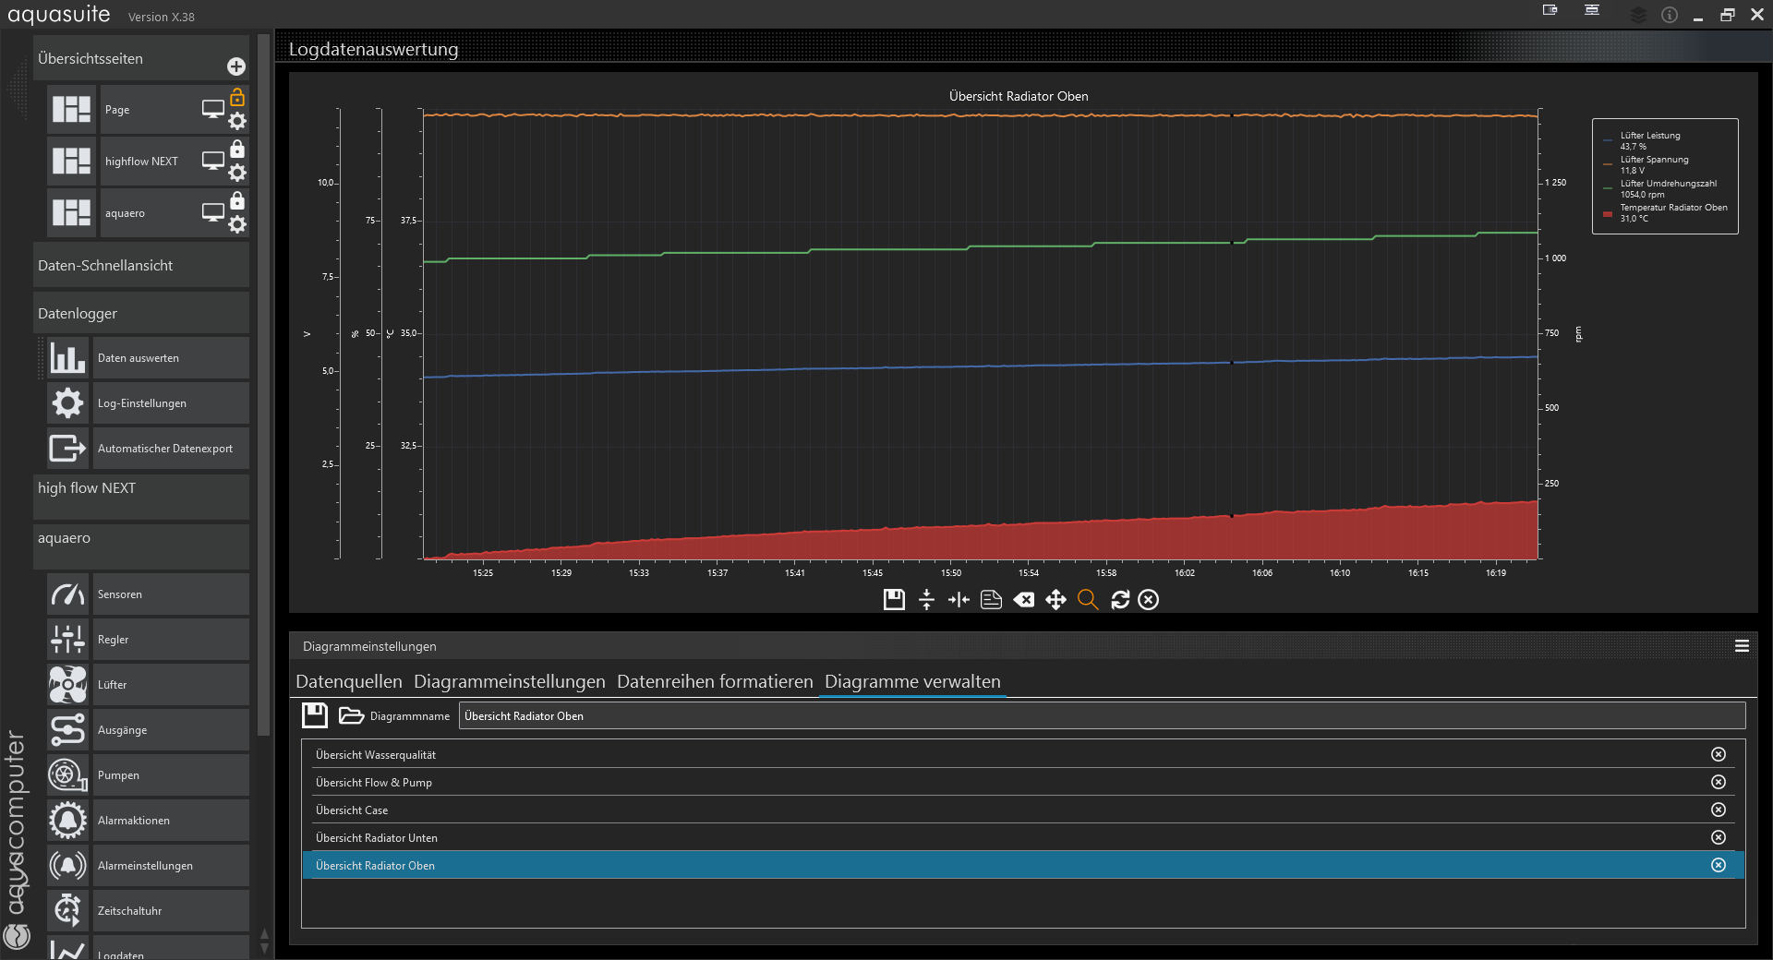The width and height of the screenshot is (1773, 960).
Task: Select the magnifier zoom tool under chart
Action: tap(1088, 600)
